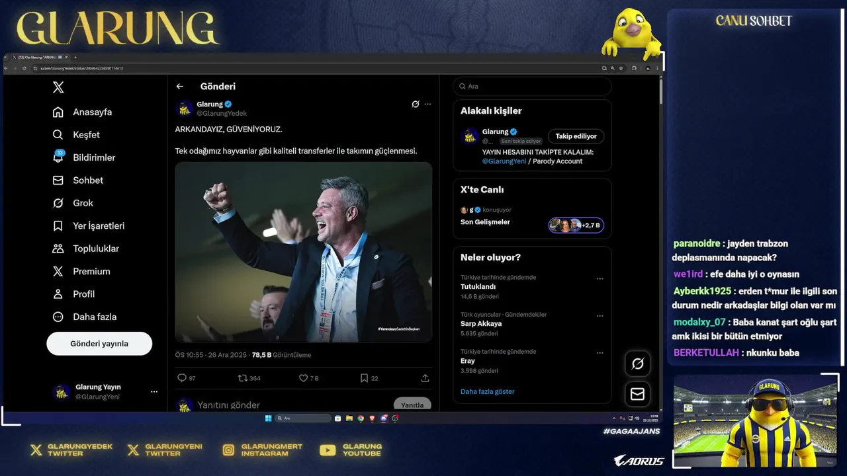Open Topluluklar communities
Screen dimensions: 847x476
click(x=86, y=249)
